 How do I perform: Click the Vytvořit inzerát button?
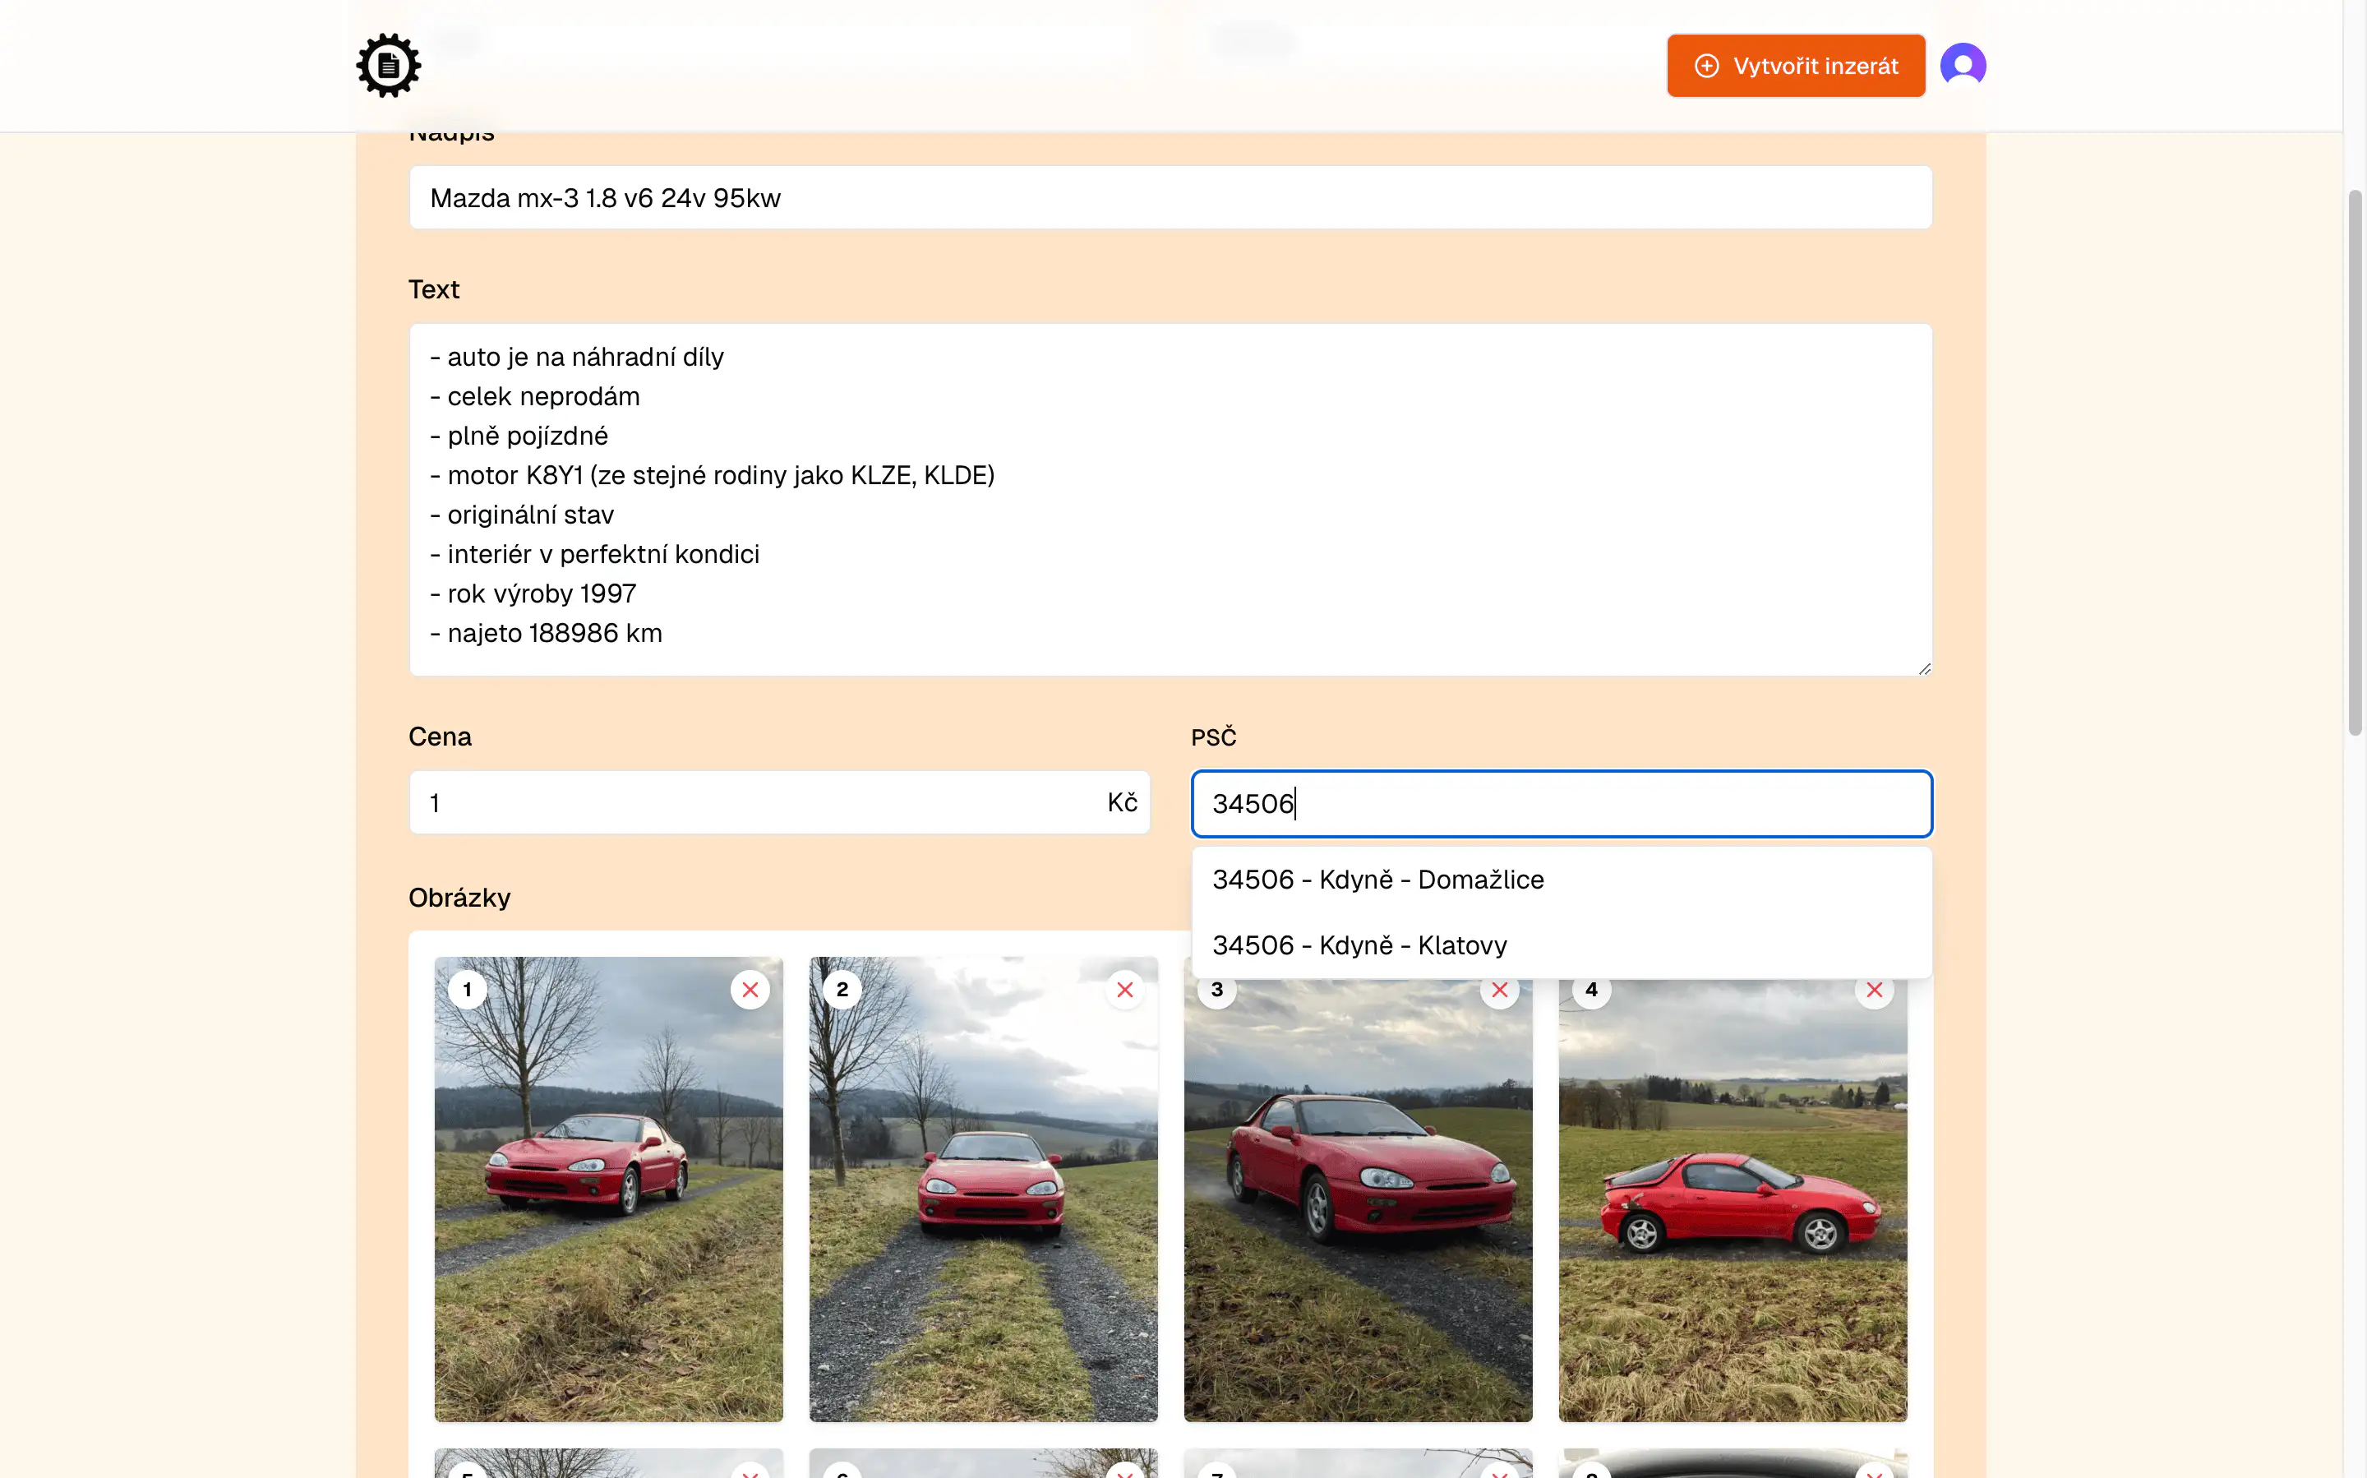coord(1797,66)
